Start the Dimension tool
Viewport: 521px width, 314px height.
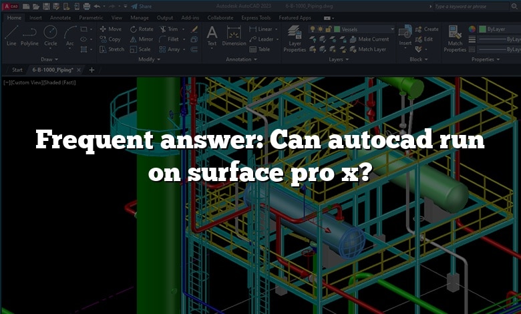(234, 36)
